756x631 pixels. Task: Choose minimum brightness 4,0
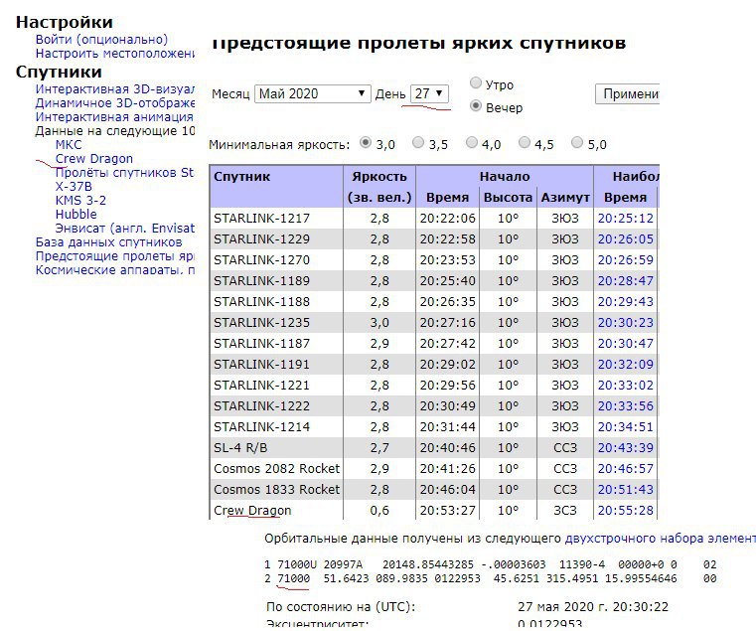[471, 142]
